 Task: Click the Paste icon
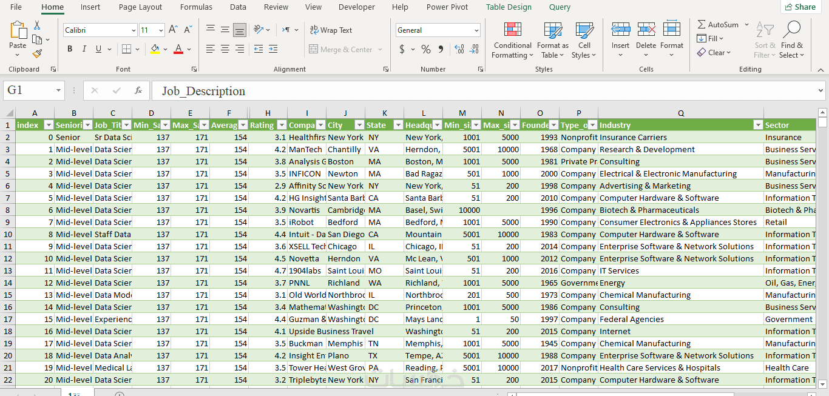pyautogui.click(x=18, y=30)
